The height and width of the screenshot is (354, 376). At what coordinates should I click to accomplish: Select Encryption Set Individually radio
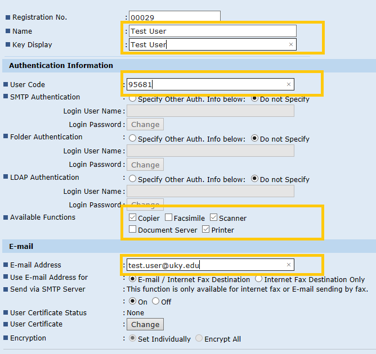click(x=132, y=338)
